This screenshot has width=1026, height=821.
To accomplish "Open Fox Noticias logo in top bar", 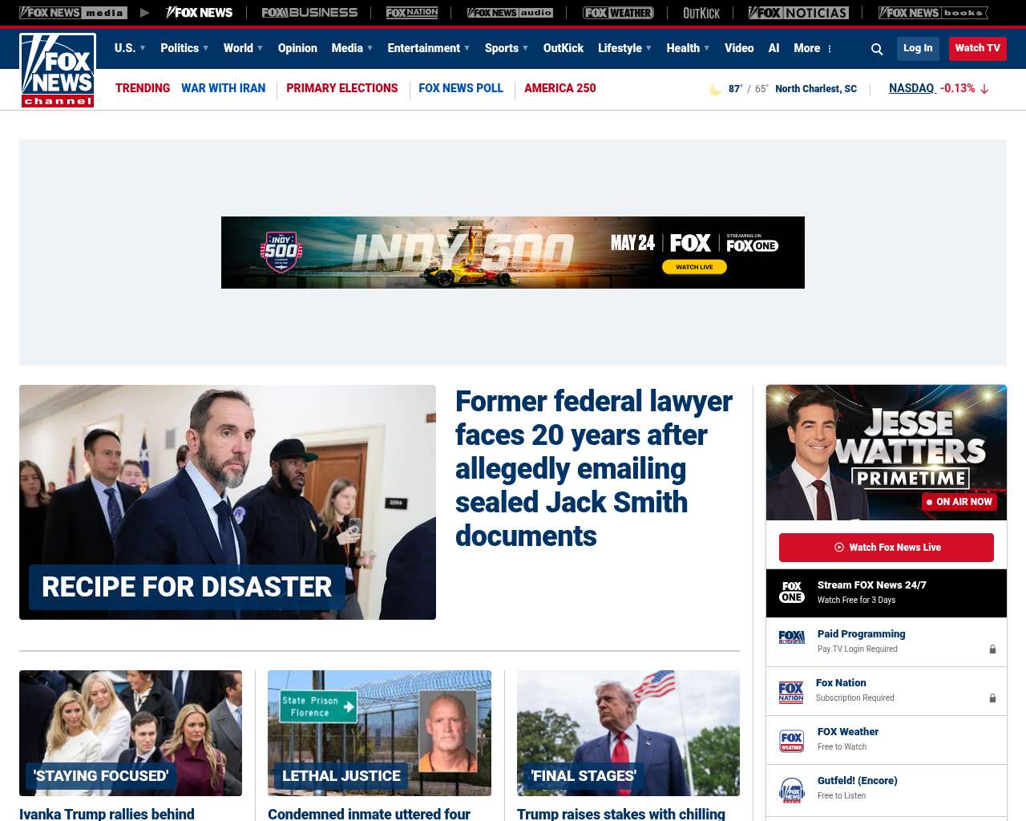I will pyautogui.click(x=798, y=13).
